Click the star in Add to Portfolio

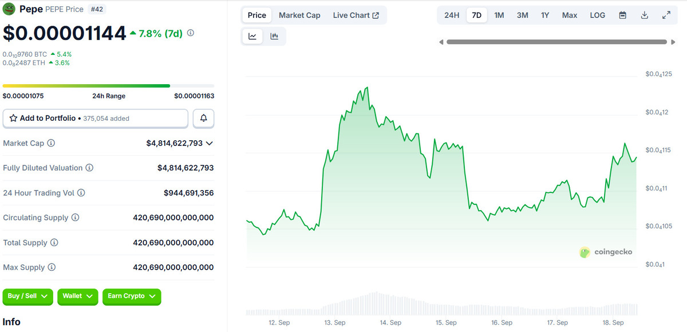tap(13, 118)
